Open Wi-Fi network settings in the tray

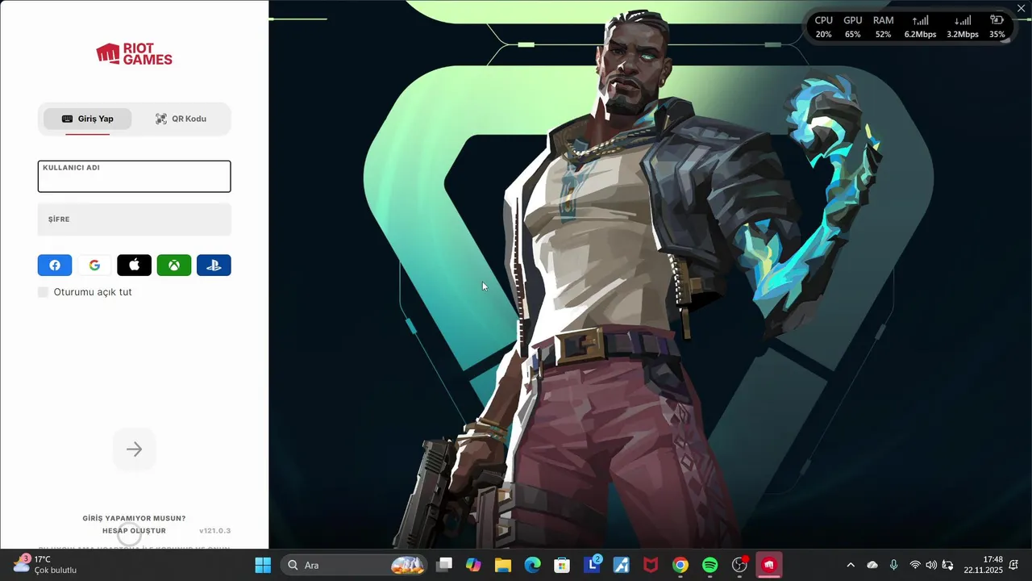pos(915,565)
